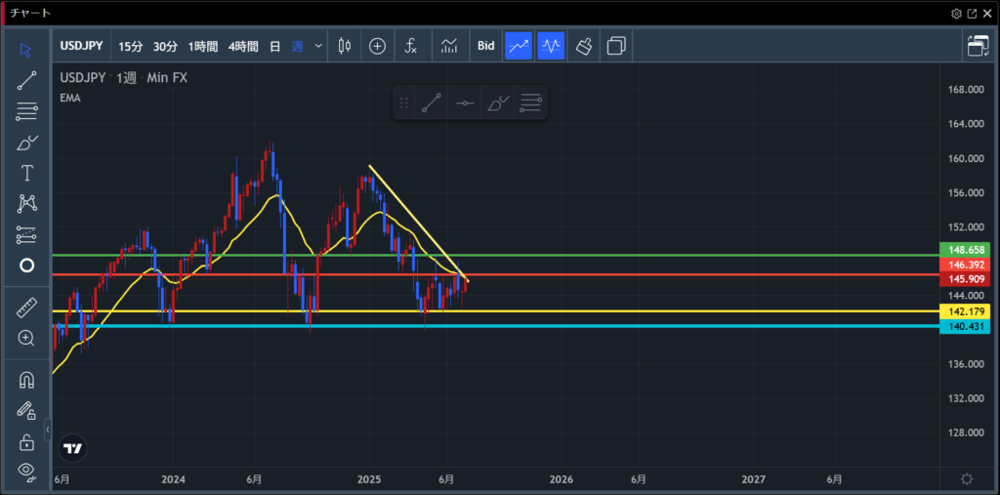Toggle the blue trend line chart button
This screenshot has height=495, width=1000.
point(519,46)
